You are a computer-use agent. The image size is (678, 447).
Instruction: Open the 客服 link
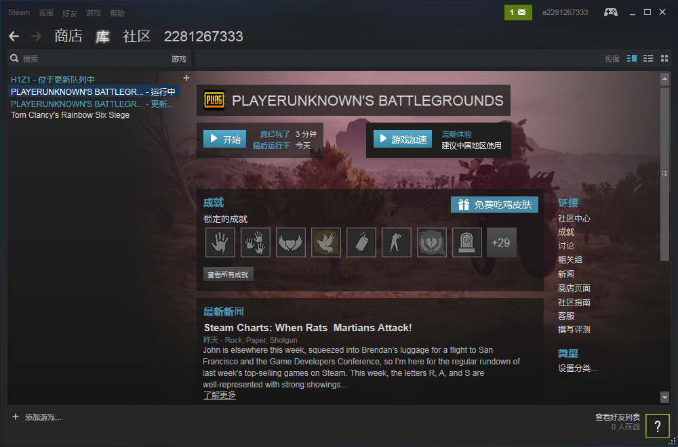point(566,316)
